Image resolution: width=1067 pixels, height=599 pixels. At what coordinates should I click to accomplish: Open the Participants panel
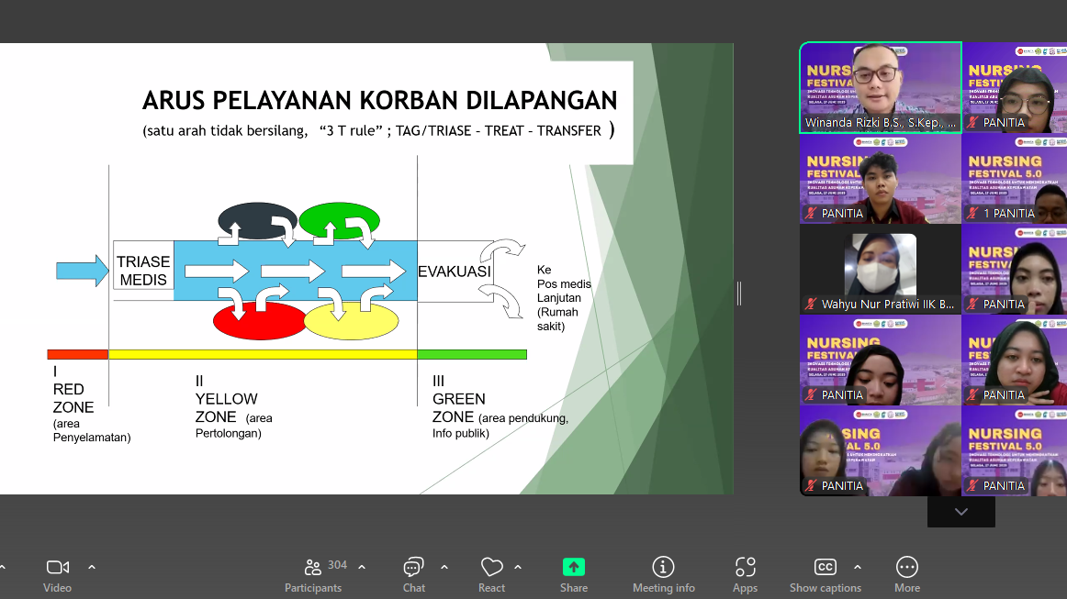pos(313,575)
